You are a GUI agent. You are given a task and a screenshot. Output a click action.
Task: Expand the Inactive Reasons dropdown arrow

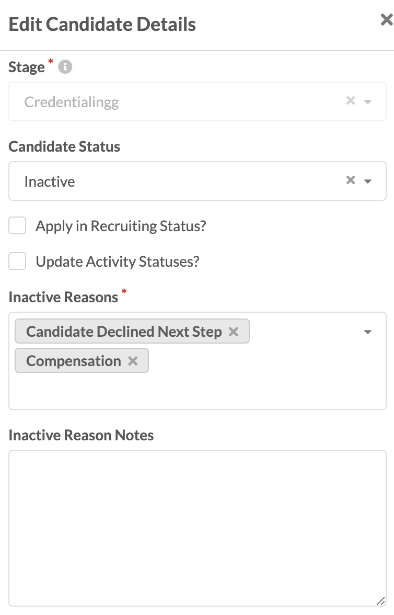(368, 332)
